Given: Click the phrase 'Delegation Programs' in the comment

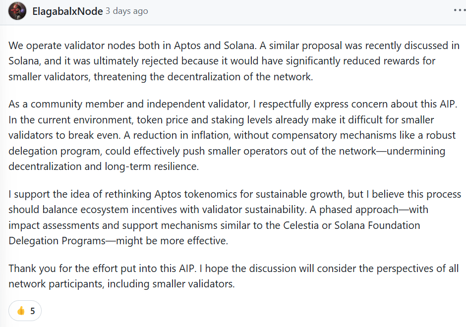Looking at the screenshot, I should tap(57, 241).
